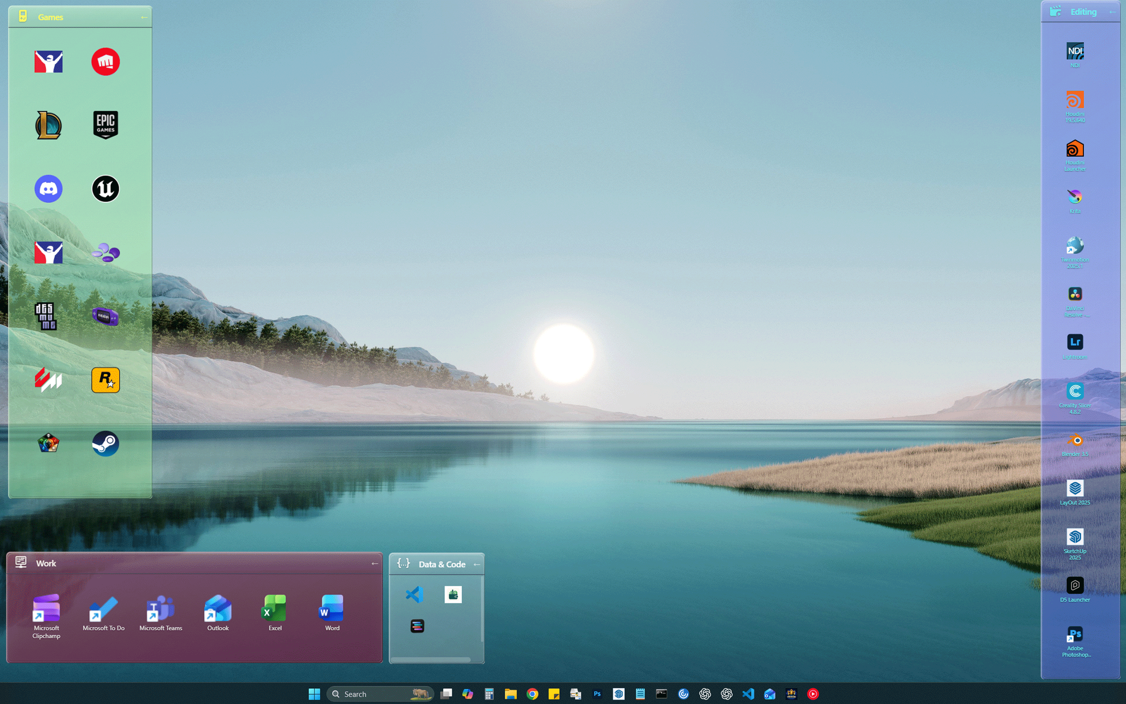Click the Games panel title

50,17
